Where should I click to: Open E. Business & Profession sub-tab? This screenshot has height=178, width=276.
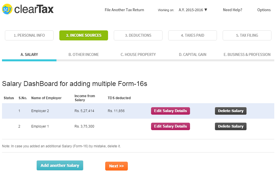point(247,54)
